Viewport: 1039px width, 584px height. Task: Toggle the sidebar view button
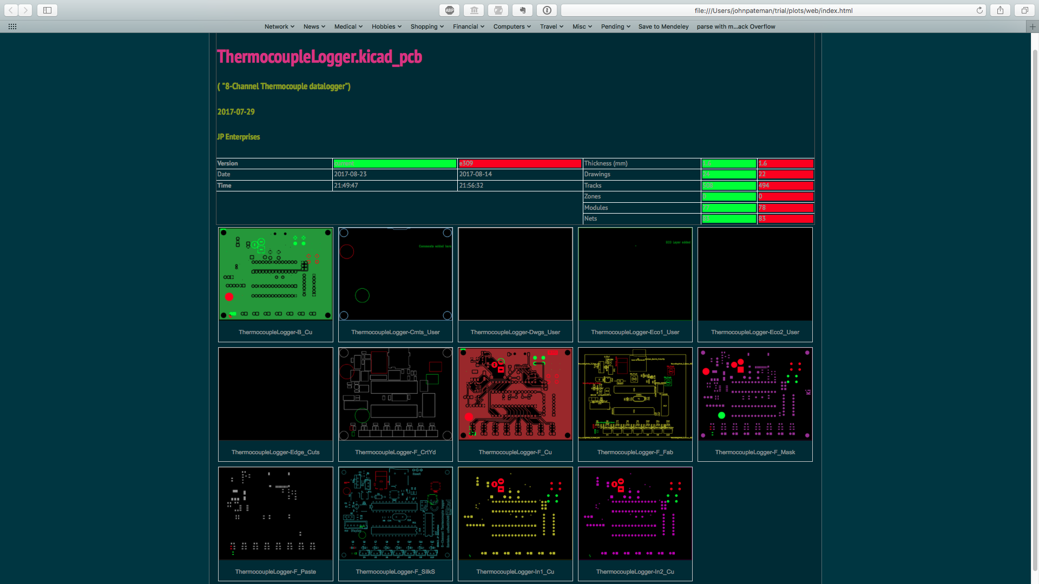tap(47, 10)
